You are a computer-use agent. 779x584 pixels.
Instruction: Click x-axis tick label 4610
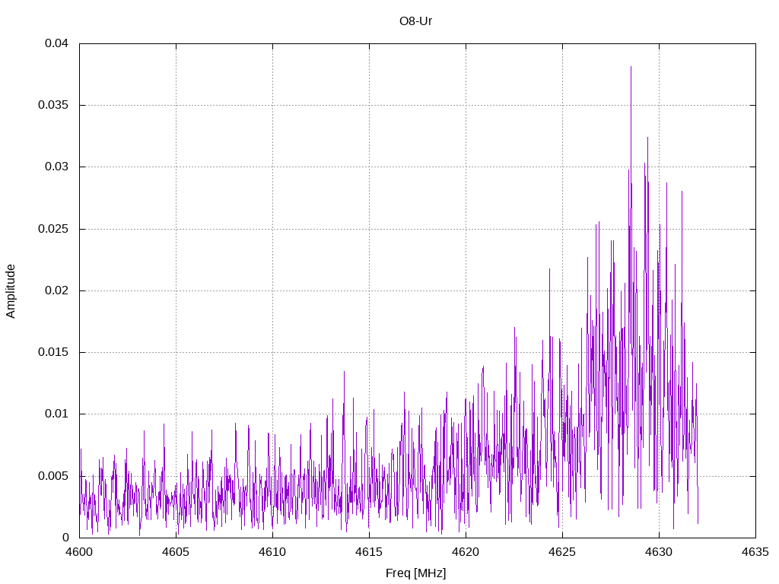[273, 552]
